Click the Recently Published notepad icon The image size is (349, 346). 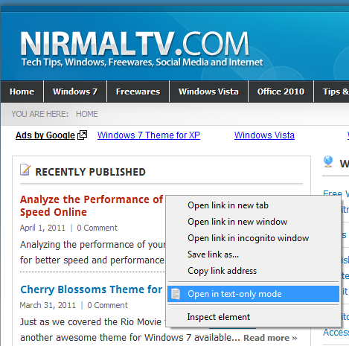click(x=25, y=170)
